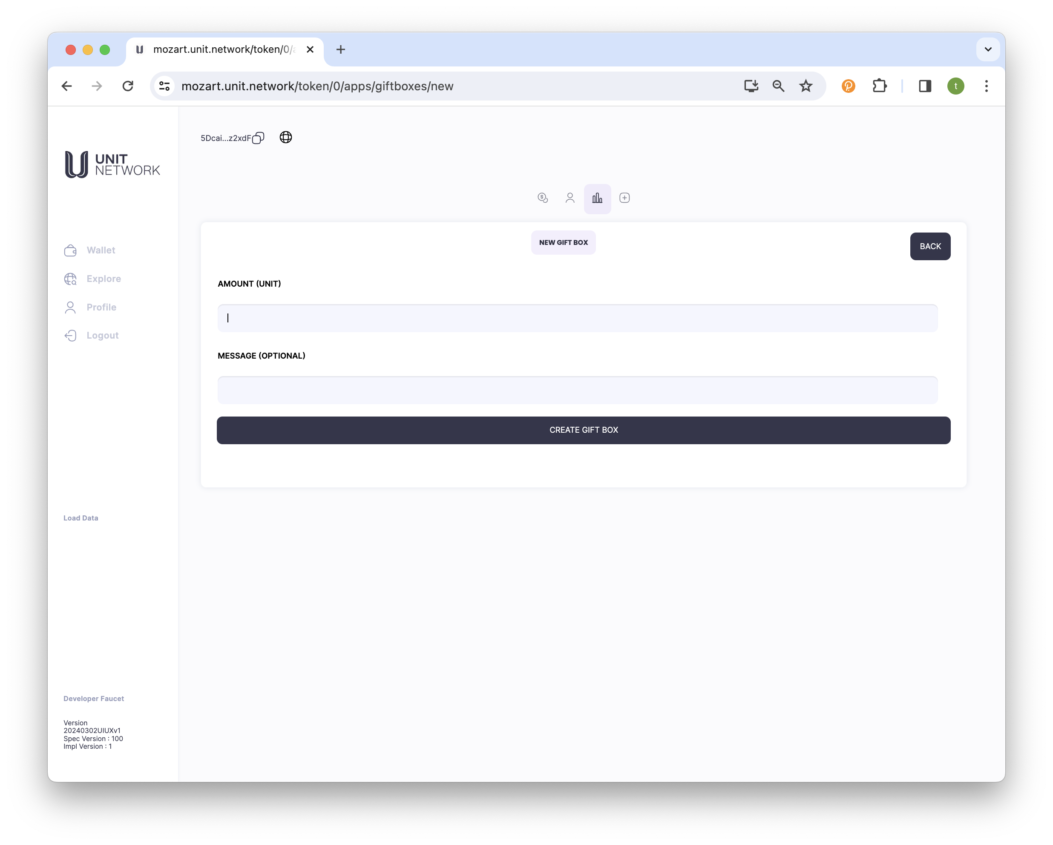
Task: Click the globe language icon
Action: pyautogui.click(x=286, y=137)
